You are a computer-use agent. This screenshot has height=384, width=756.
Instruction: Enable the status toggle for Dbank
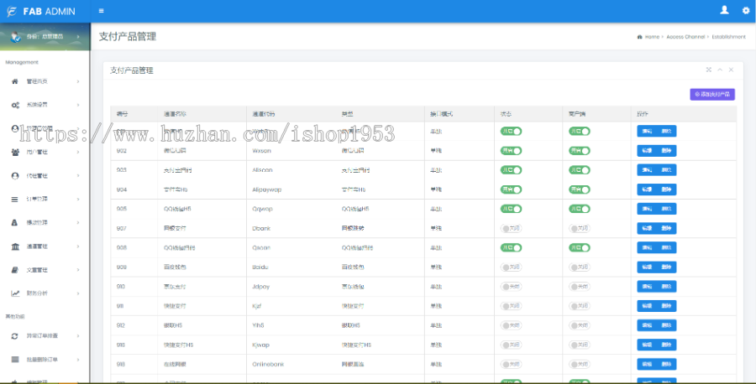tap(511, 229)
